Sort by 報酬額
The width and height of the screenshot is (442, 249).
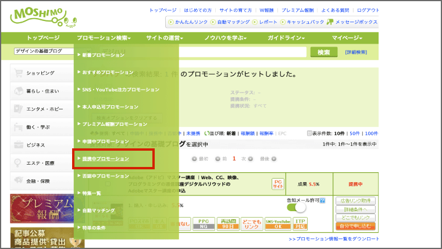(248, 133)
